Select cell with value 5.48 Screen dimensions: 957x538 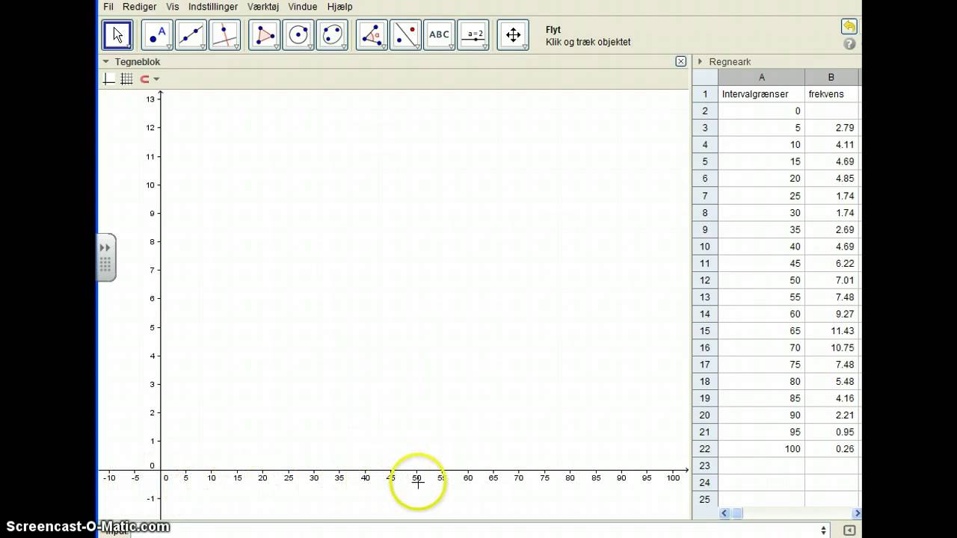831,381
